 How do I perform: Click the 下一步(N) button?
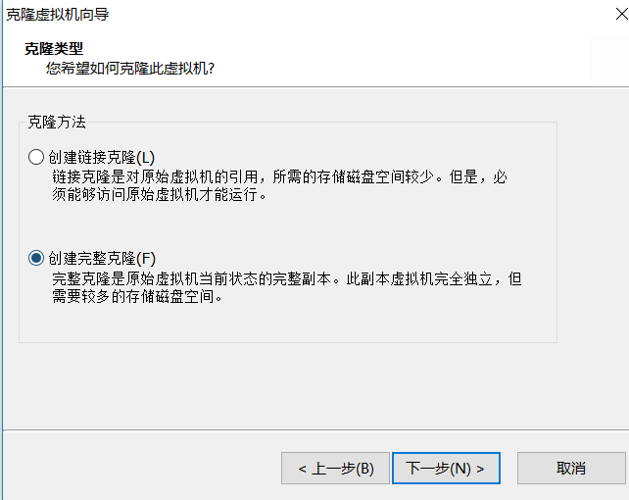[446, 469]
